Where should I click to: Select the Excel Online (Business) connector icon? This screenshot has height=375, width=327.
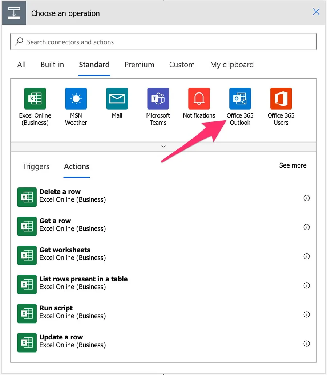click(35, 99)
